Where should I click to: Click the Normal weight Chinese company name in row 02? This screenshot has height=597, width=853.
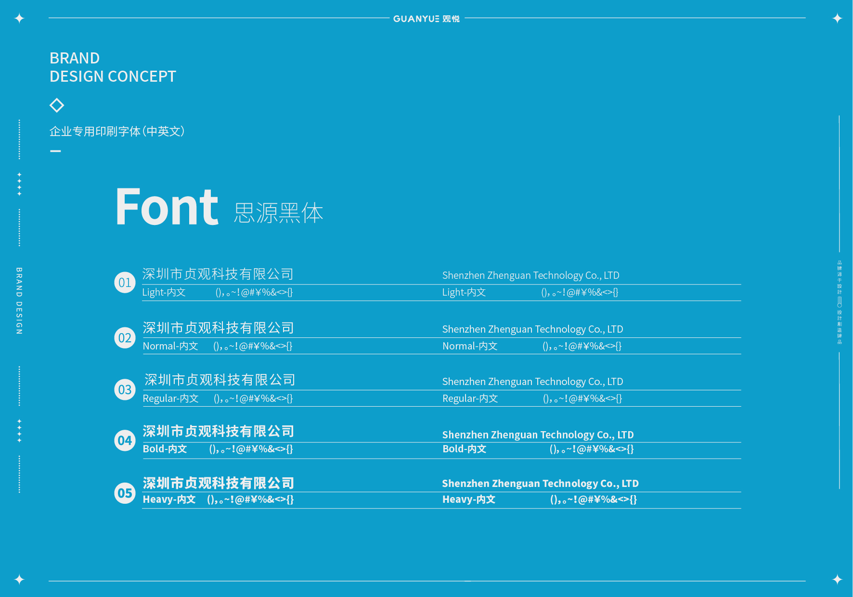(x=218, y=328)
